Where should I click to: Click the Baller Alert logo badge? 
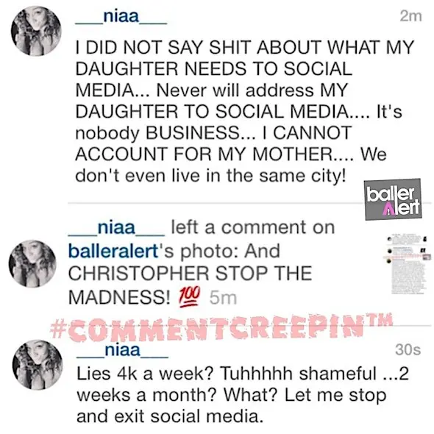click(x=394, y=199)
